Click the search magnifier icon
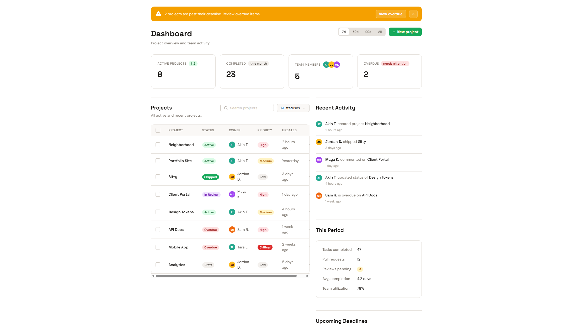Screen dimensions: 576x333 click(226, 108)
